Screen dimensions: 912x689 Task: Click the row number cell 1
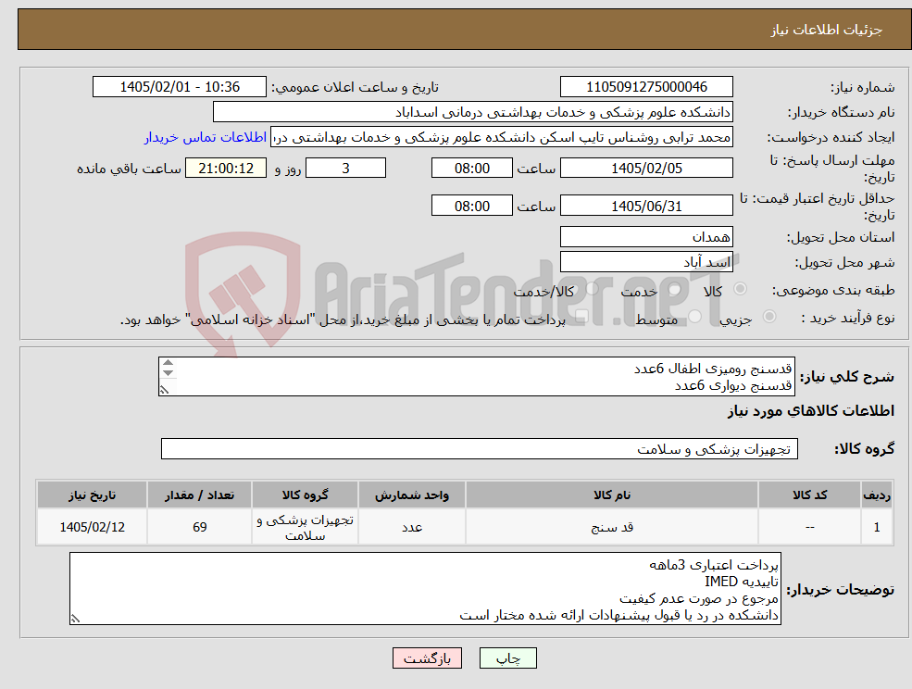877,527
